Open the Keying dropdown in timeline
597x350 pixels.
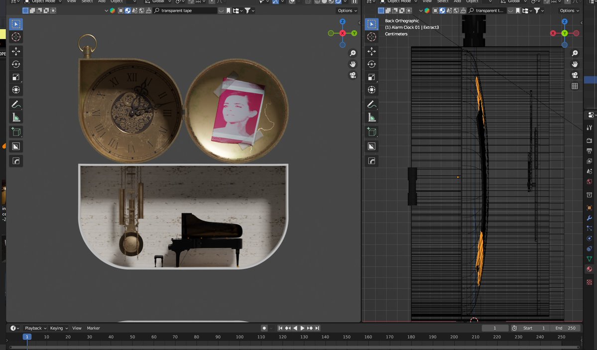click(59, 328)
